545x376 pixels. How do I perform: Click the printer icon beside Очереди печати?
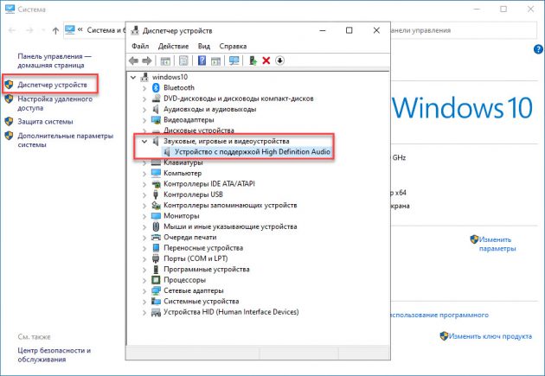156,238
